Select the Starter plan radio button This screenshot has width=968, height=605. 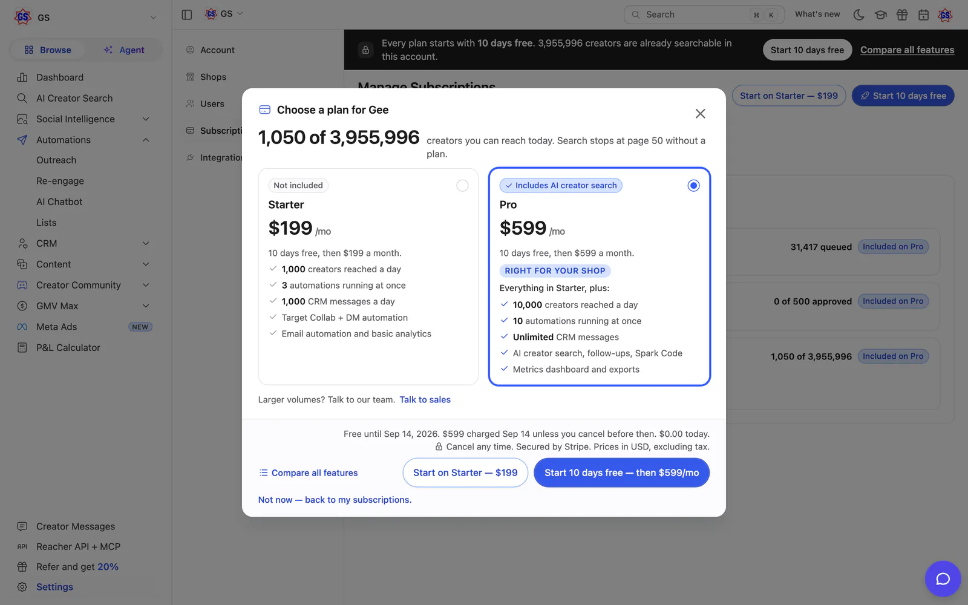pos(462,186)
